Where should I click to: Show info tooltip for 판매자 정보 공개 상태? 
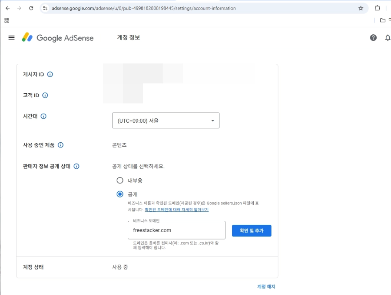pyautogui.click(x=76, y=166)
